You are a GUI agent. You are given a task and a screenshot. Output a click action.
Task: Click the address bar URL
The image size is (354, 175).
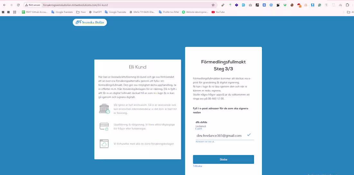click(x=75, y=5)
